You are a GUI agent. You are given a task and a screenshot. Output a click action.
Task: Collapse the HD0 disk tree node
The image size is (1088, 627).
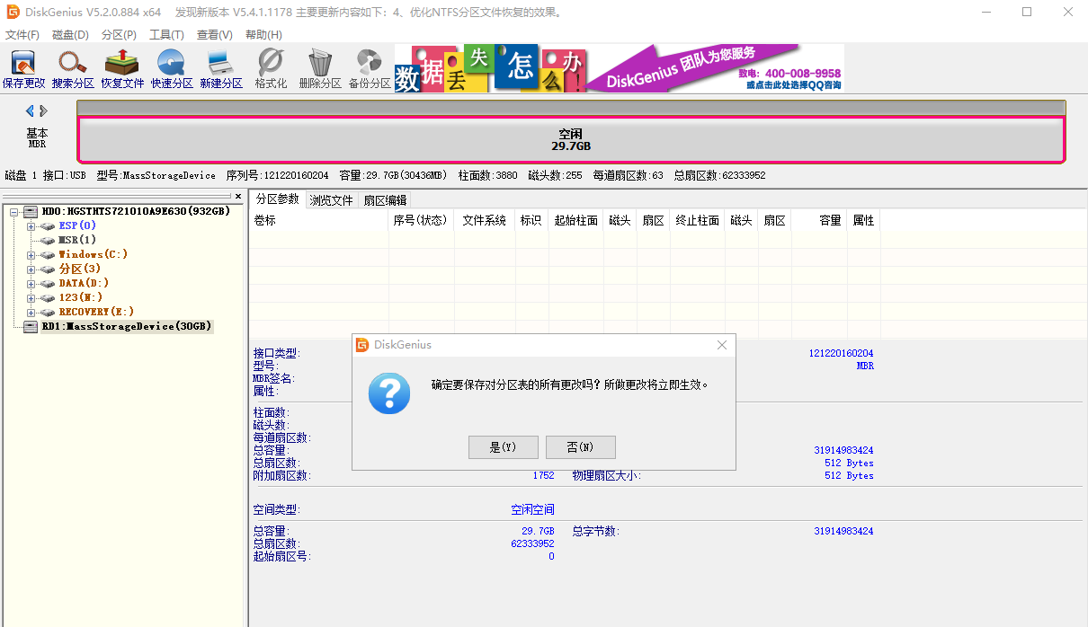(14, 212)
